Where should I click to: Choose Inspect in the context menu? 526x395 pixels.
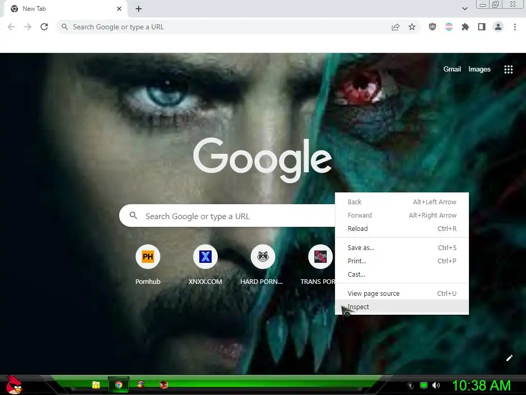tap(402, 307)
